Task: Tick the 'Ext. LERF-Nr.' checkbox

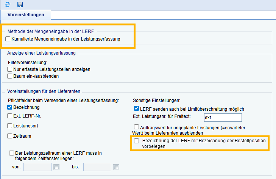Action: pyautogui.click(x=10, y=116)
